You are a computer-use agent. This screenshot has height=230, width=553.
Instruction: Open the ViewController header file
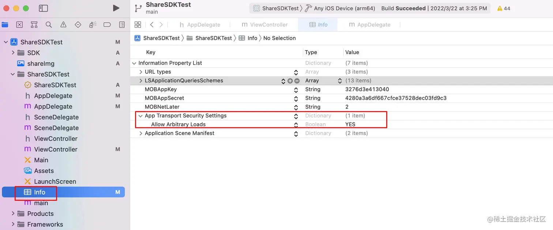pos(56,139)
